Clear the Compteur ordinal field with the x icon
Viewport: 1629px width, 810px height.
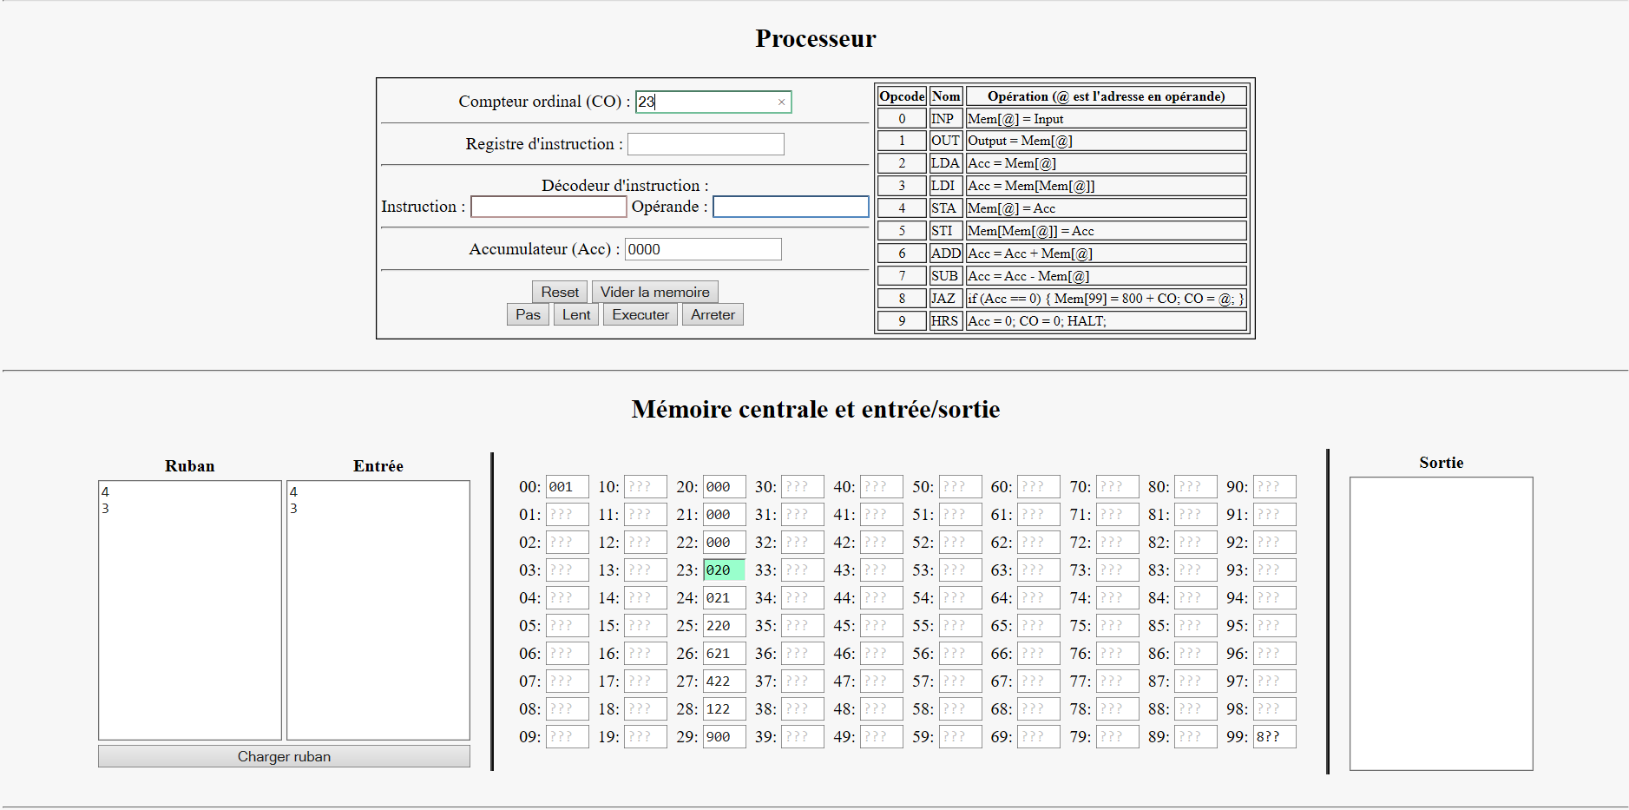[781, 102]
